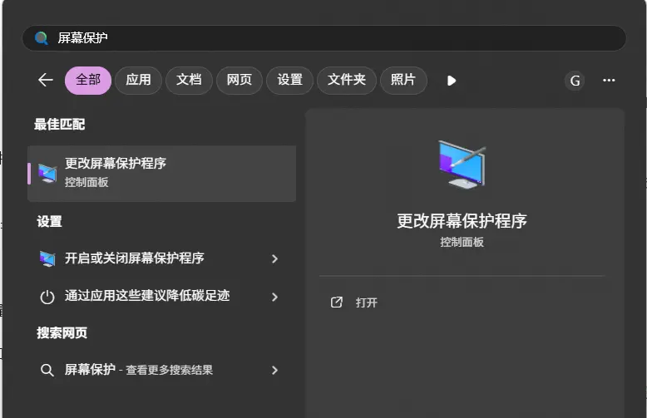Click the power icon beside 通过应用这些建议降低碳足迹
Viewport: 647px width, 418px height.
click(47, 297)
